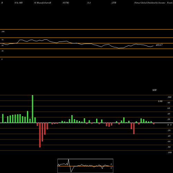Viewport: 173px width, 173px height.
Task: Click the -20 label on MR right axis
Action: tap(169, 130)
